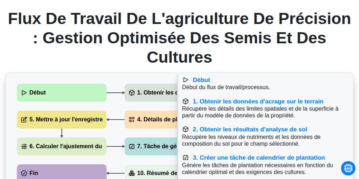Click the calendar icon beside step 3 heading
Image resolution: width=359 pixels, height=179 pixels.
pos(186,158)
